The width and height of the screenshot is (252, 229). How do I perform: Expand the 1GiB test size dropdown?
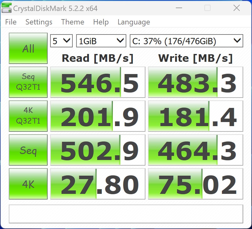101,41
